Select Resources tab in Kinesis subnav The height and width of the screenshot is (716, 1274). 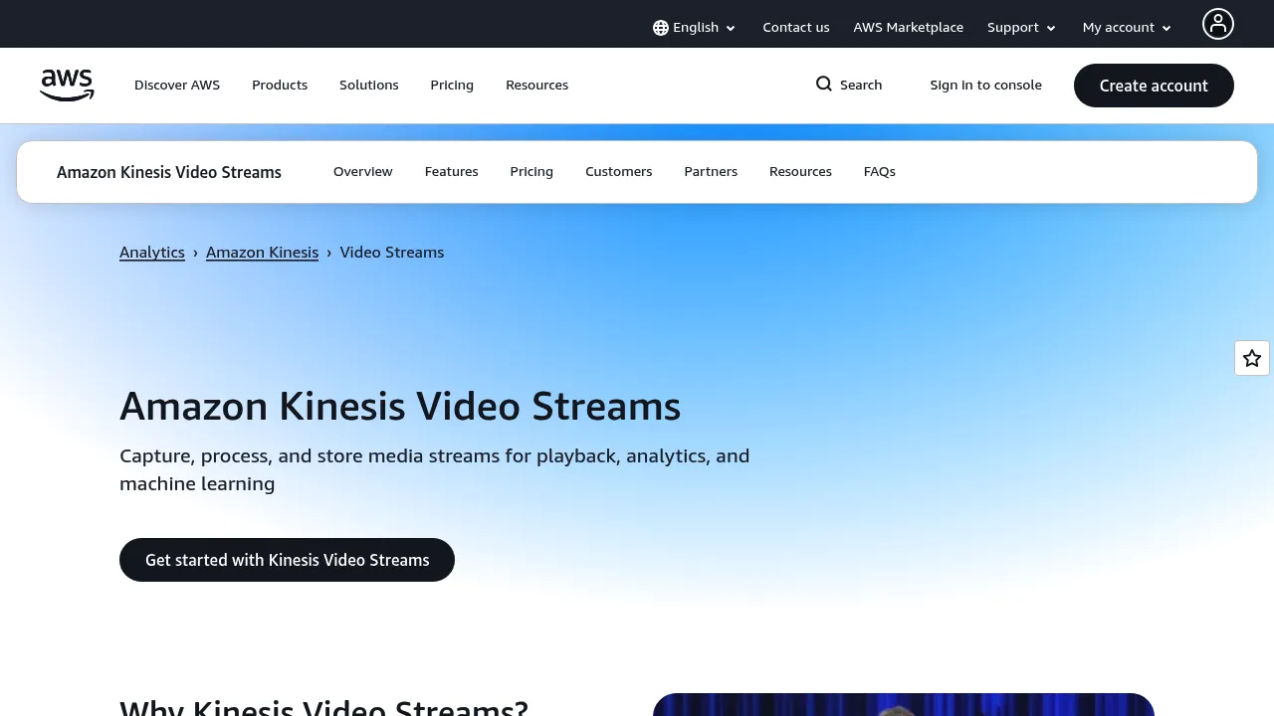pos(800,172)
